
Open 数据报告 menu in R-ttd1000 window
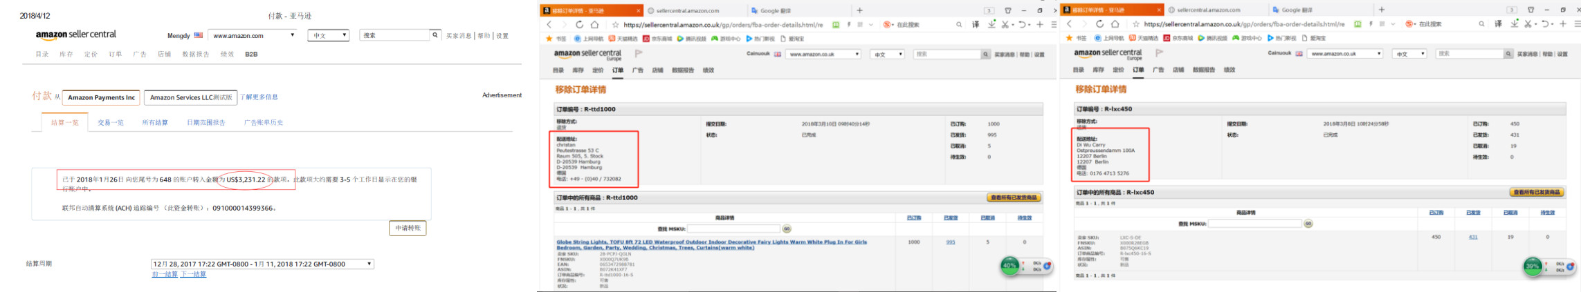click(x=683, y=70)
